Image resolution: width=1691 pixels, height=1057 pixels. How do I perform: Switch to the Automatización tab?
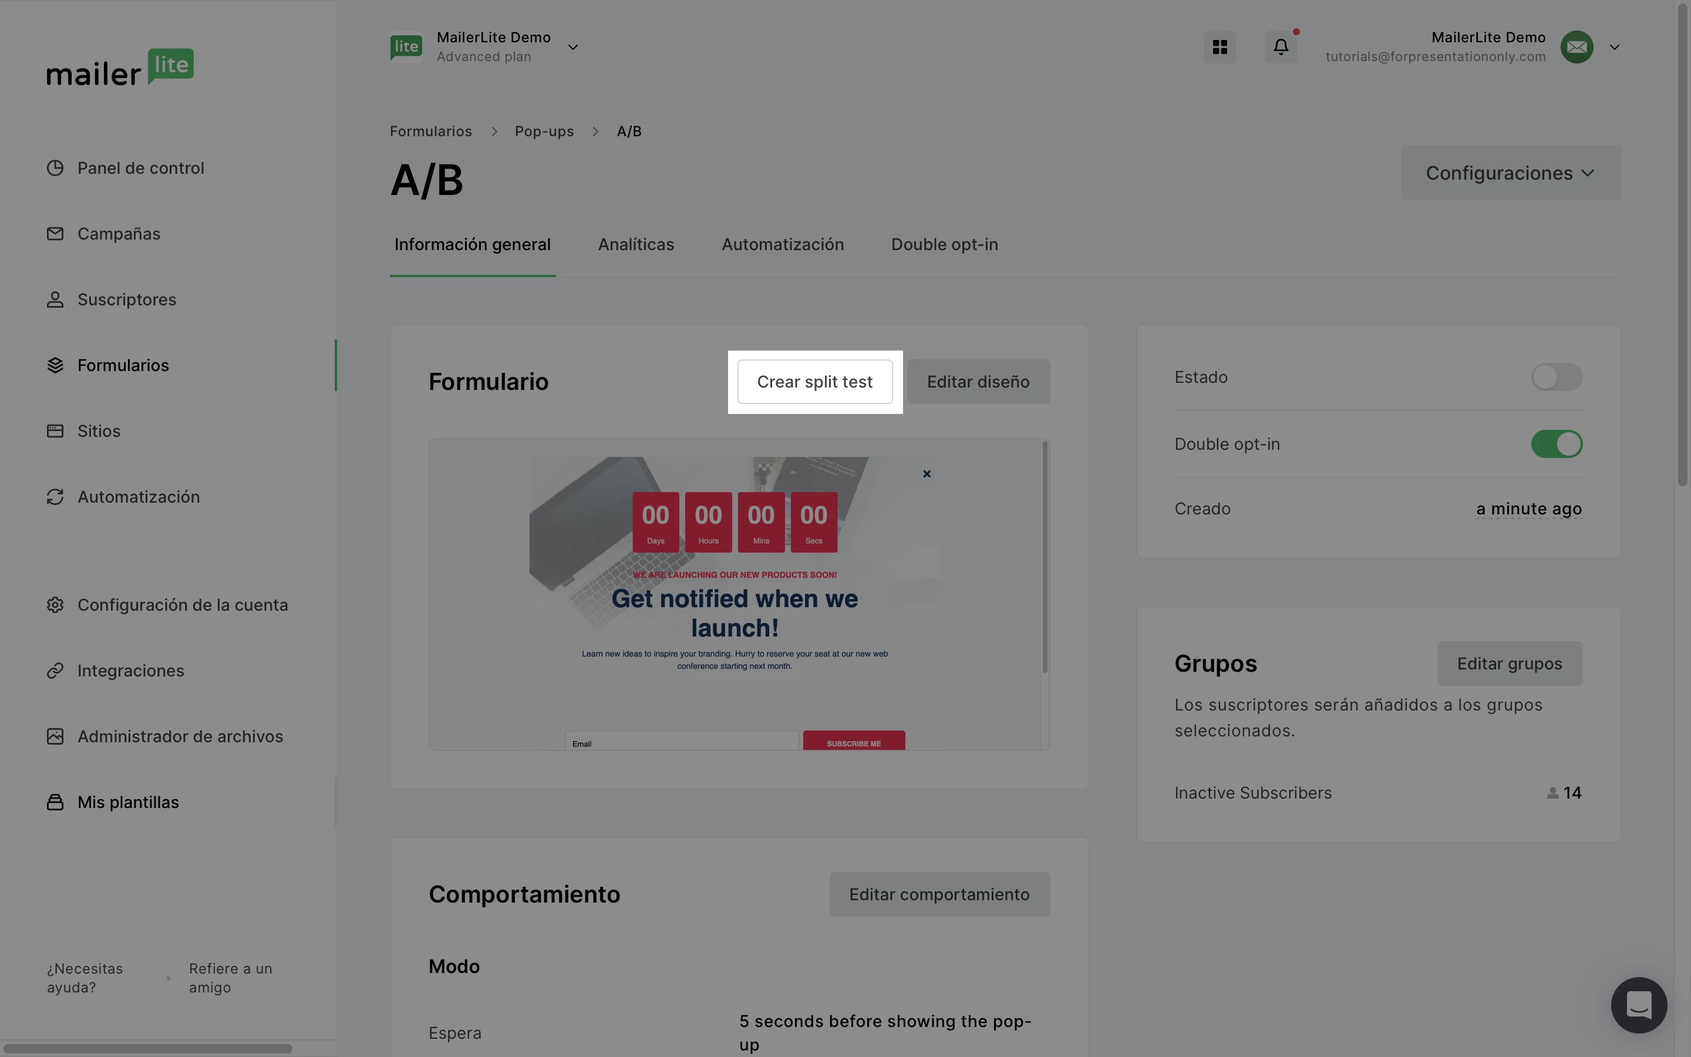point(782,245)
